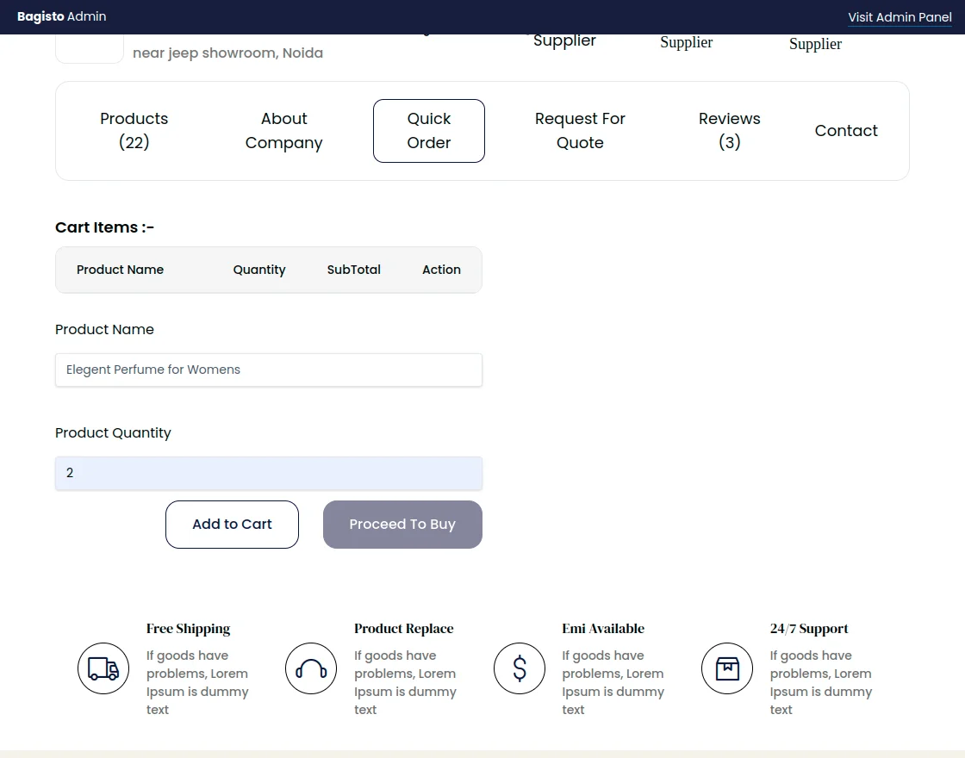This screenshot has height=758, width=965.
Task: Follow the Visit Admin Panel link
Action: pyautogui.click(x=900, y=17)
